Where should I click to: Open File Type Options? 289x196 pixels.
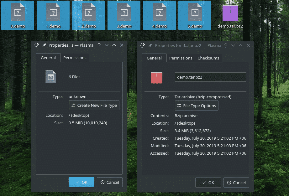197,106
